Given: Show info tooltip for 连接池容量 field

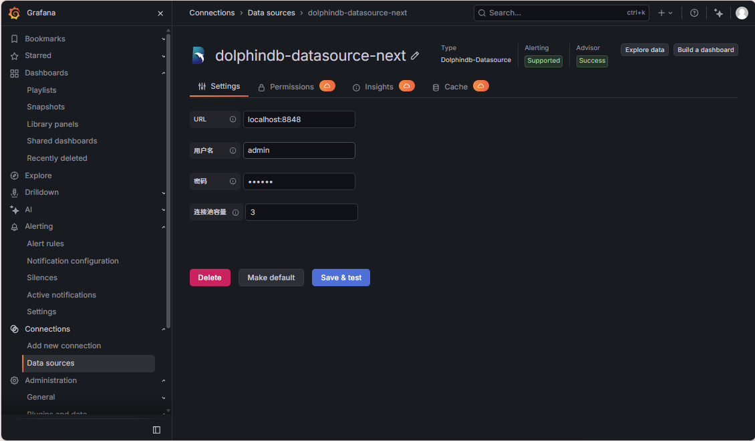Looking at the screenshot, I should (235, 212).
